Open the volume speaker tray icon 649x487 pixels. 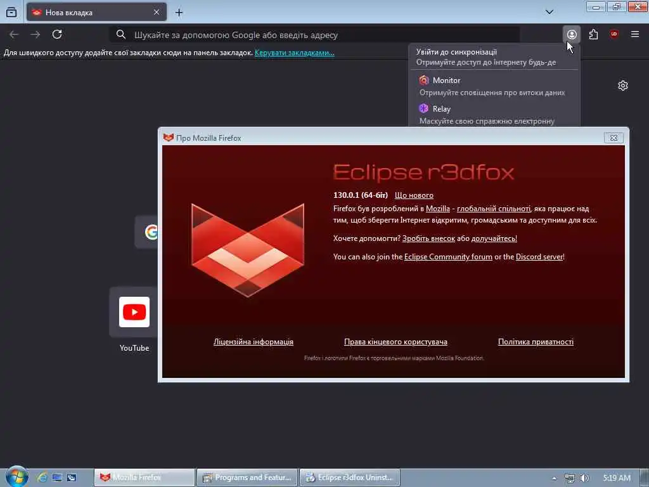point(584,478)
